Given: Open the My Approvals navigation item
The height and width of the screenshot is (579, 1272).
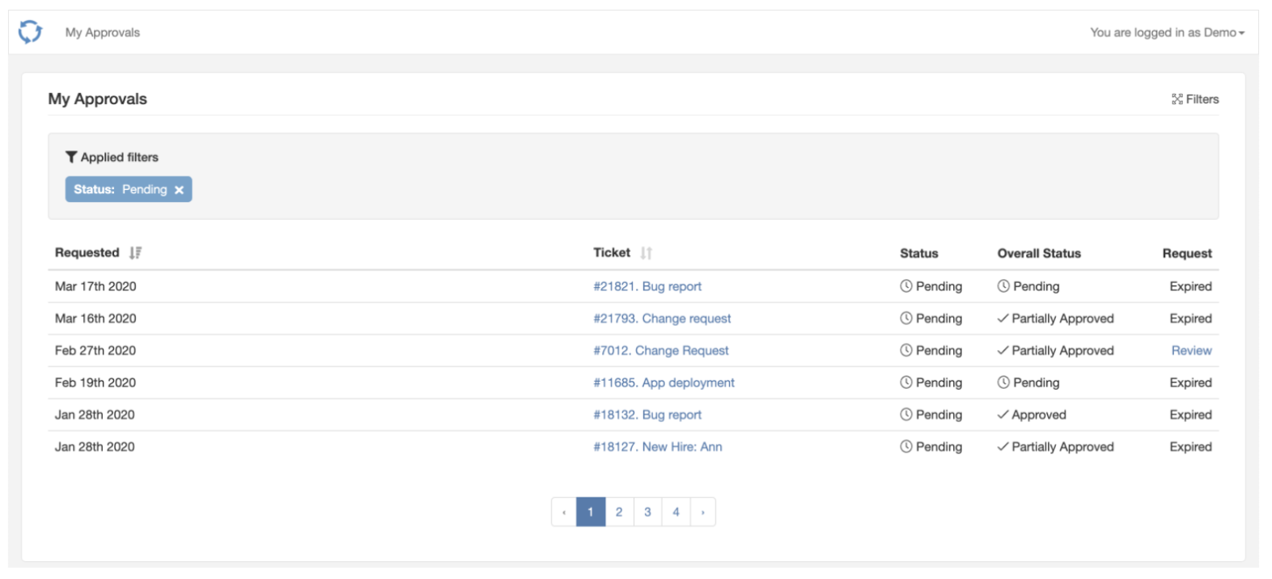Looking at the screenshot, I should 103,32.
